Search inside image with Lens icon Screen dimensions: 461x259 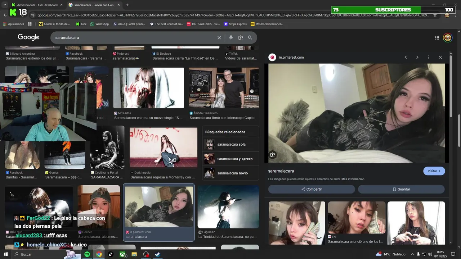[273, 155]
